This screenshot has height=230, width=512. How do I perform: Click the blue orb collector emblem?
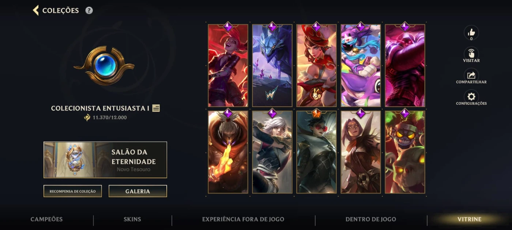(105, 65)
